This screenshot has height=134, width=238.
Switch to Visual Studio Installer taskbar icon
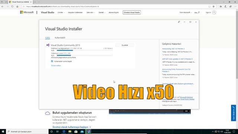coord(89,131)
